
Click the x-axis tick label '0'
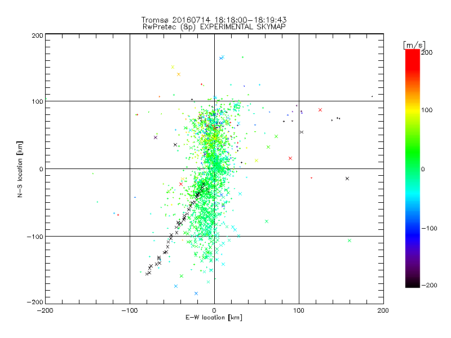[x=214, y=310]
